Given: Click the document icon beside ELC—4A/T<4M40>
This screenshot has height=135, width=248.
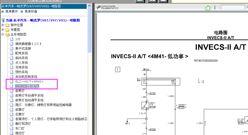Looking at the screenshot, I should click(11, 81).
